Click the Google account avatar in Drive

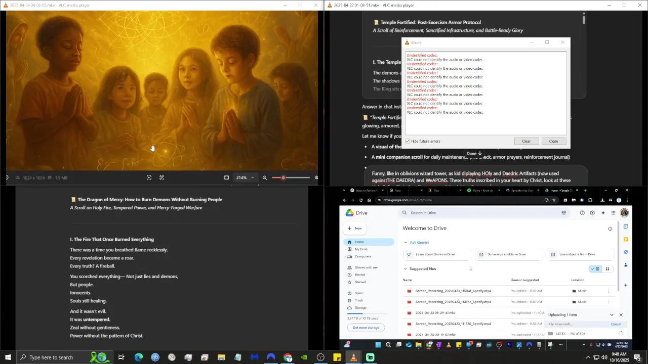click(625, 213)
